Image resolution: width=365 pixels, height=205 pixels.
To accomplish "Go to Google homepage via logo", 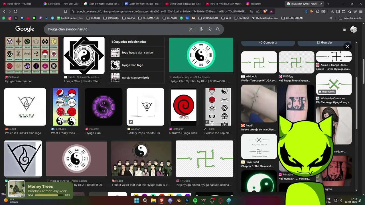I will coord(25,29).
